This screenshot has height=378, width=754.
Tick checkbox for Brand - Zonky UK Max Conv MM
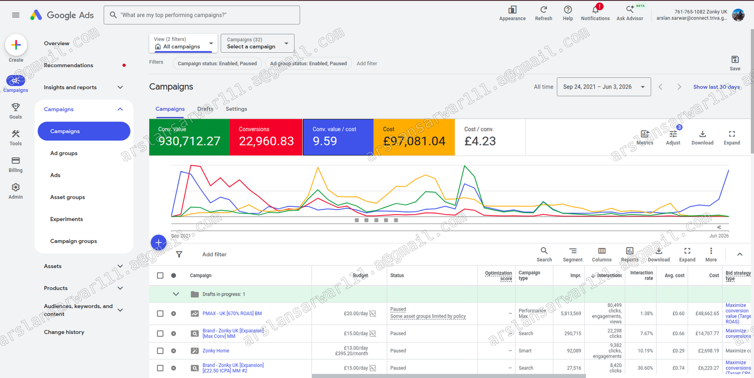point(160,333)
